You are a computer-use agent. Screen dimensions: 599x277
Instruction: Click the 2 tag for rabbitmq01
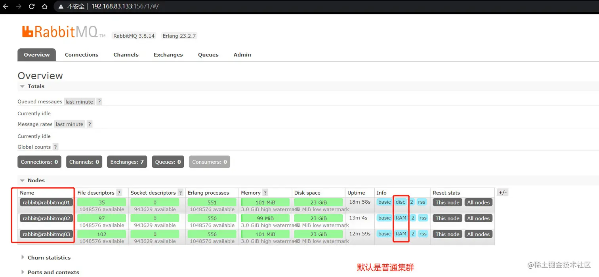point(412,202)
